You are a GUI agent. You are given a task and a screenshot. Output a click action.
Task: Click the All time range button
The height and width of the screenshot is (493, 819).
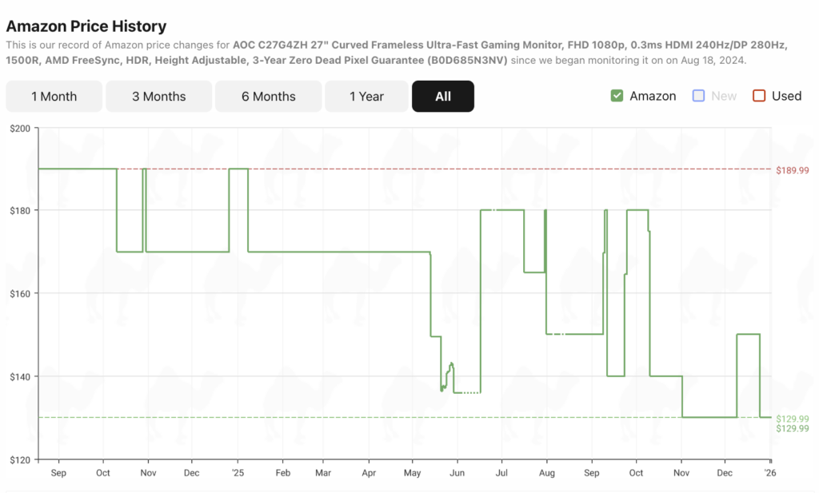point(443,97)
